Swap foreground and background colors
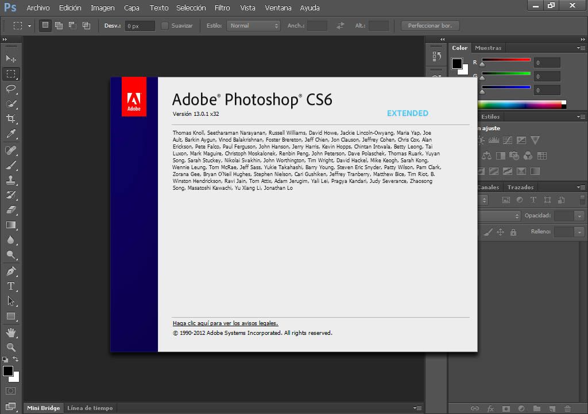Viewport: 588px width, 414px height. coord(16,360)
